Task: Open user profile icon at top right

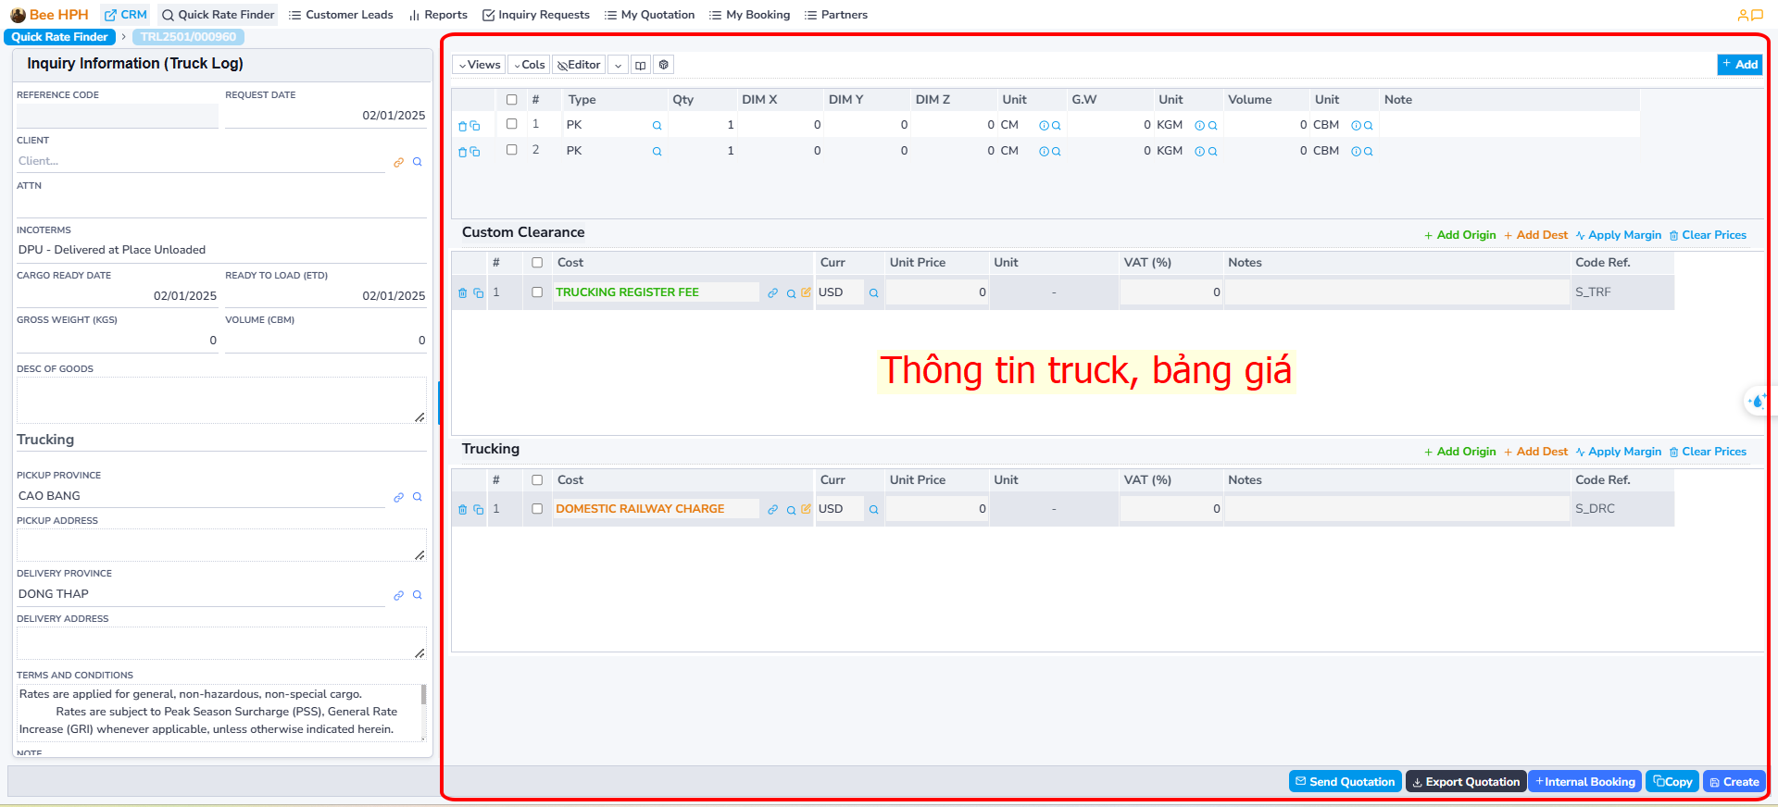Action: click(1743, 15)
